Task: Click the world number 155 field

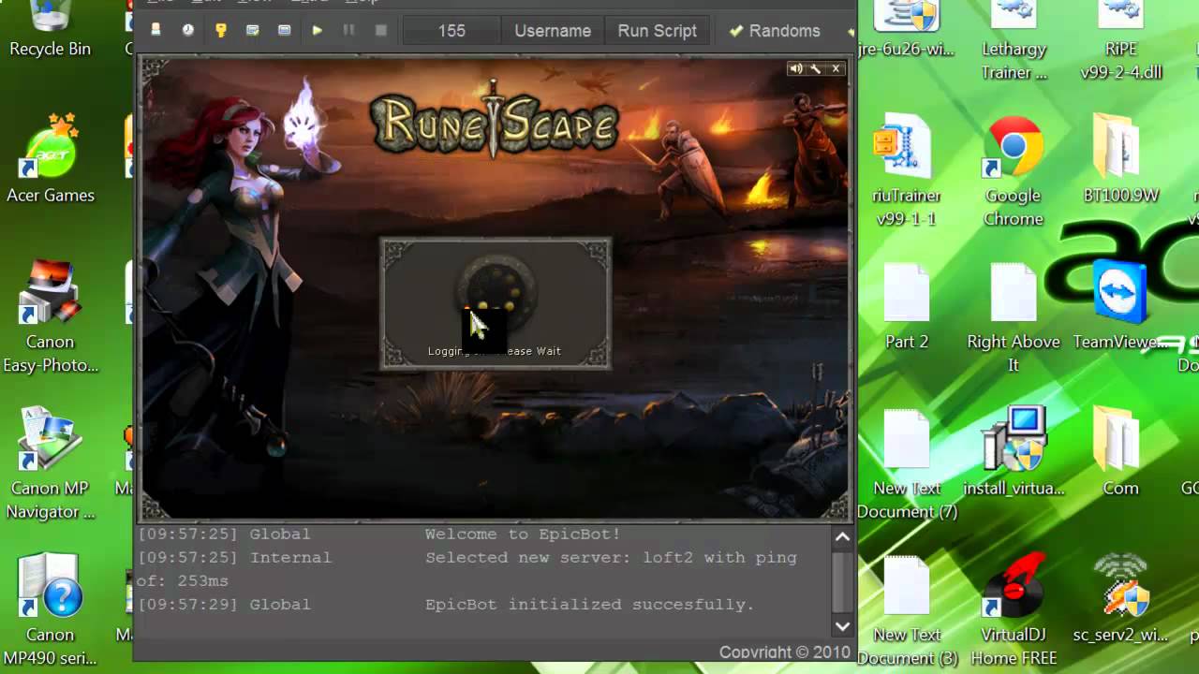Action: coord(451,31)
